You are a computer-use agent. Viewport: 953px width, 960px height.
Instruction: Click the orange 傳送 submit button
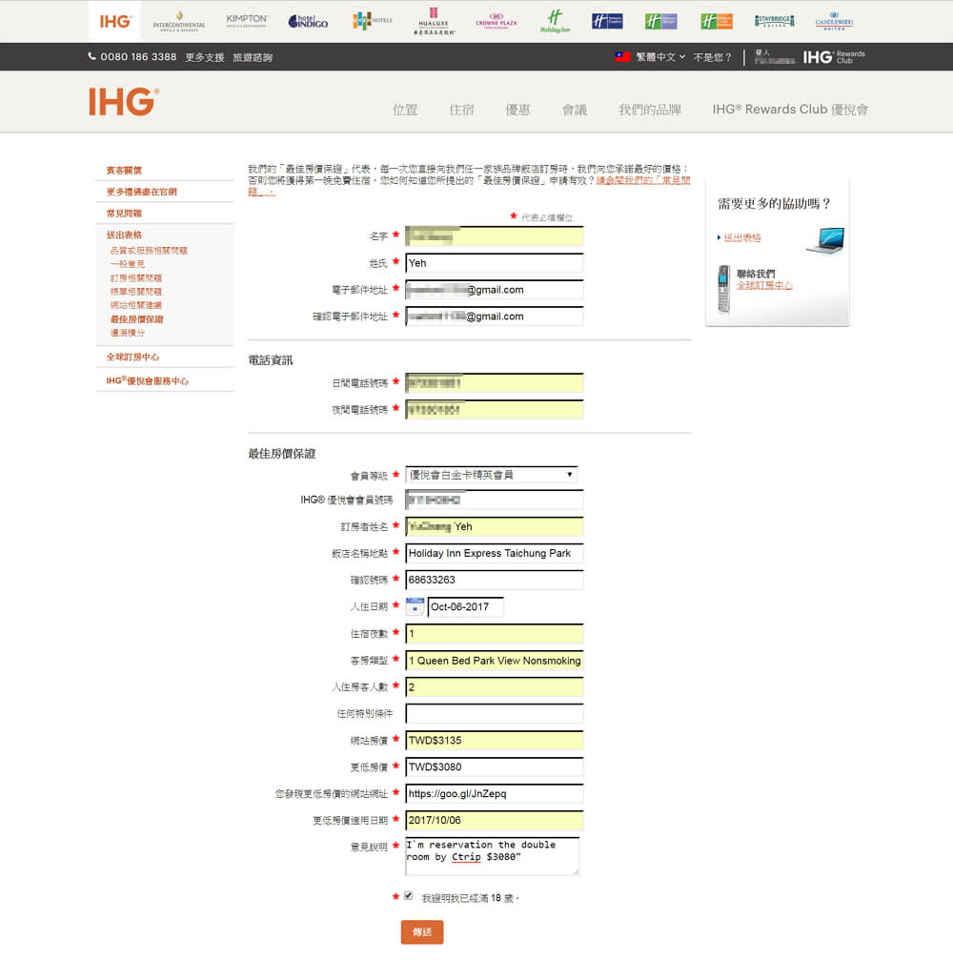click(422, 931)
